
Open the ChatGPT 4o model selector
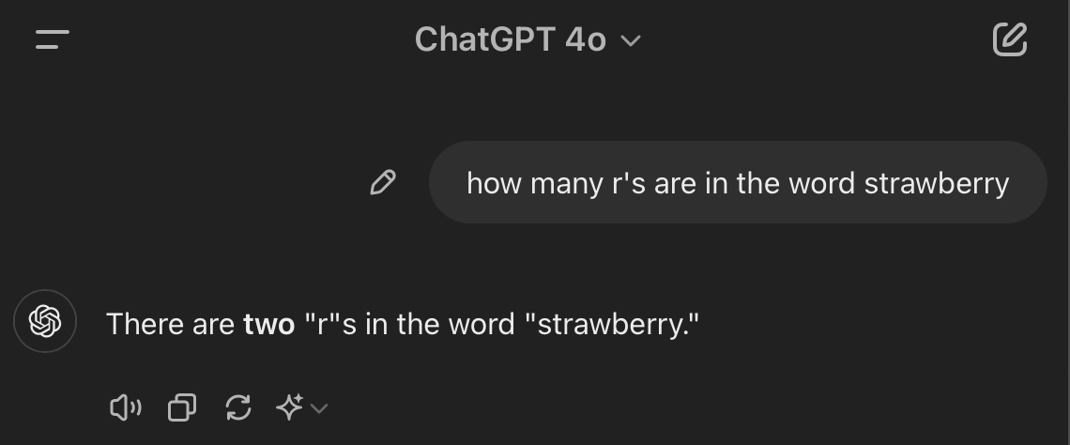[x=511, y=39]
